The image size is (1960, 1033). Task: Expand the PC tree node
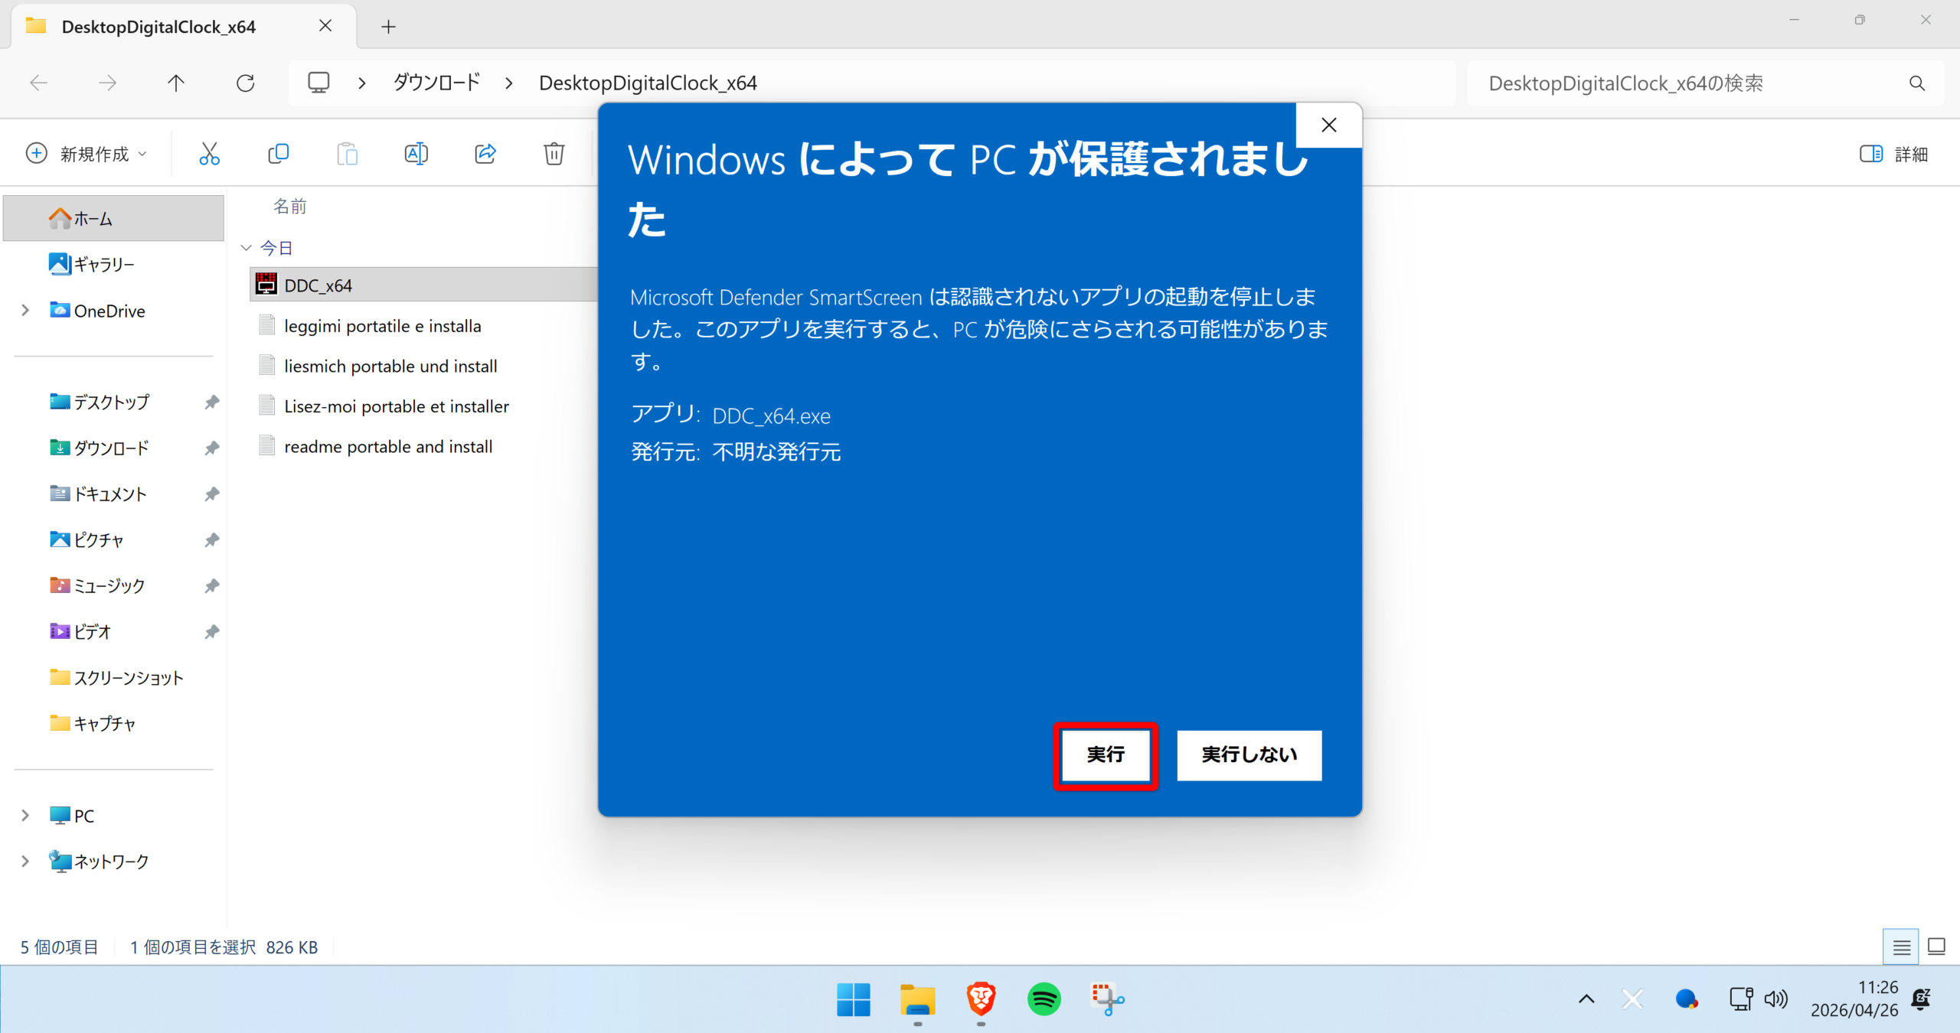click(25, 816)
